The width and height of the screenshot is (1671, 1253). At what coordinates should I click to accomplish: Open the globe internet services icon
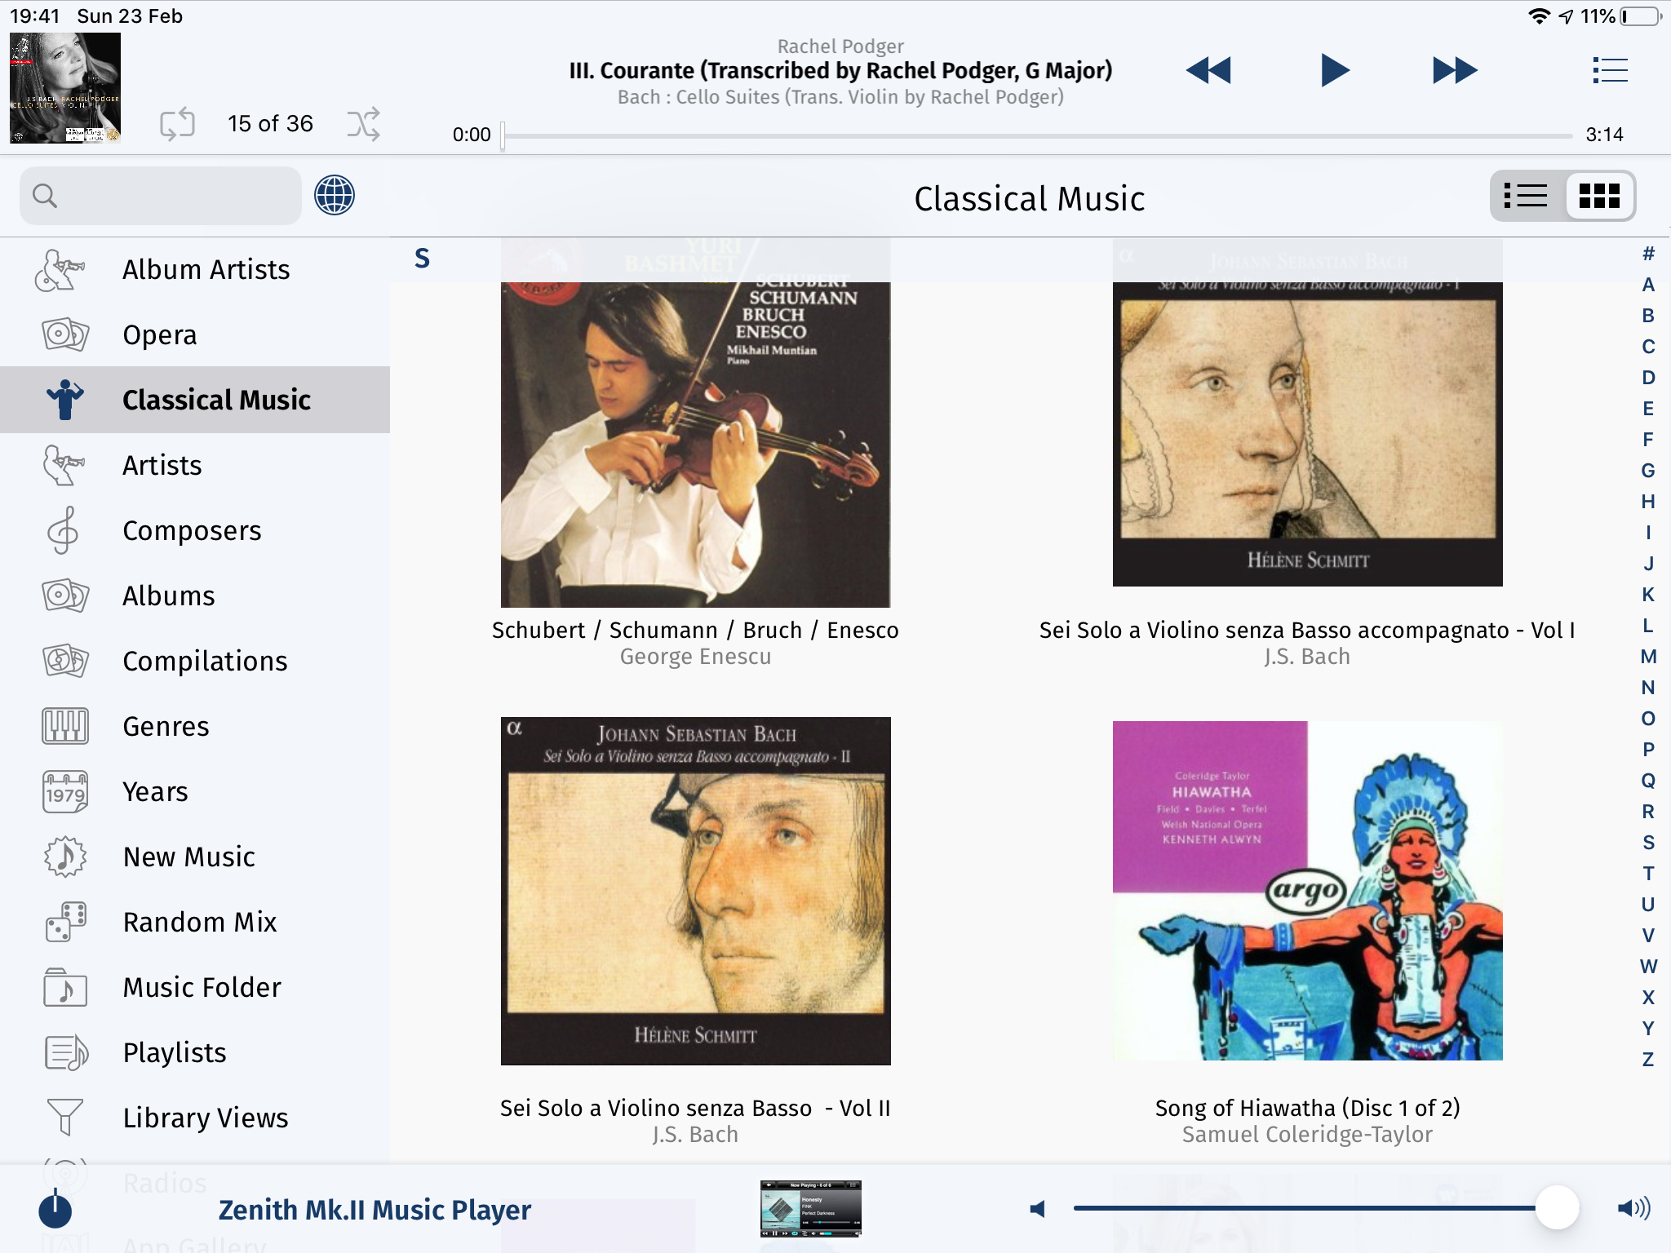pyautogui.click(x=335, y=196)
